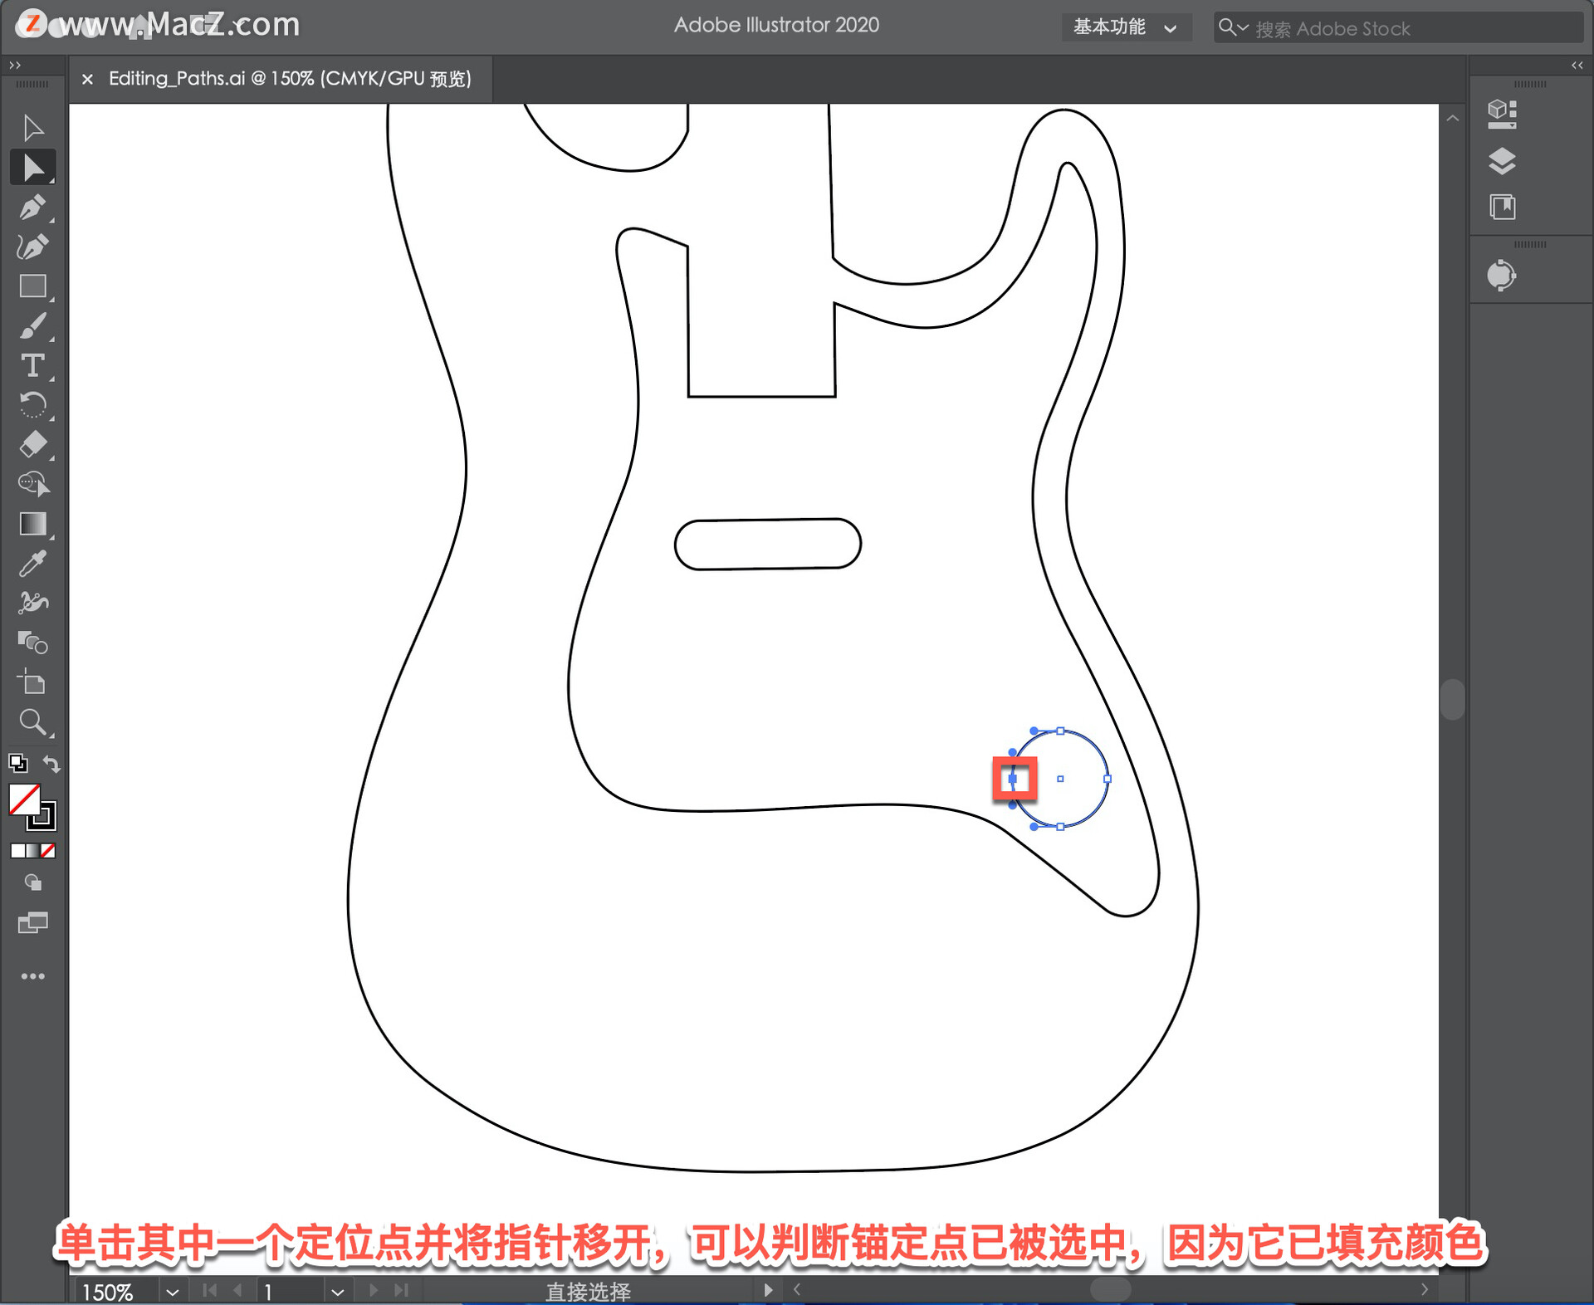Select the Rotate tool
Image resolution: width=1594 pixels, height=1305 pixels.
coord(32,405)
